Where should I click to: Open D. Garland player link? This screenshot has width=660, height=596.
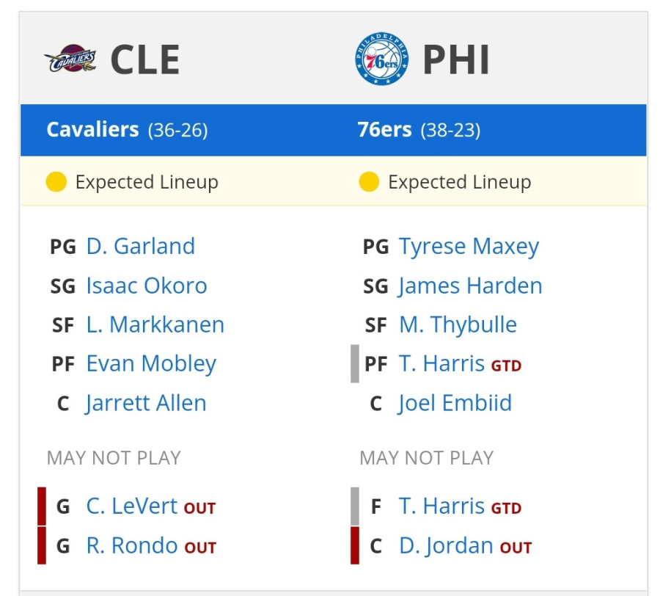tap(141, 246)
